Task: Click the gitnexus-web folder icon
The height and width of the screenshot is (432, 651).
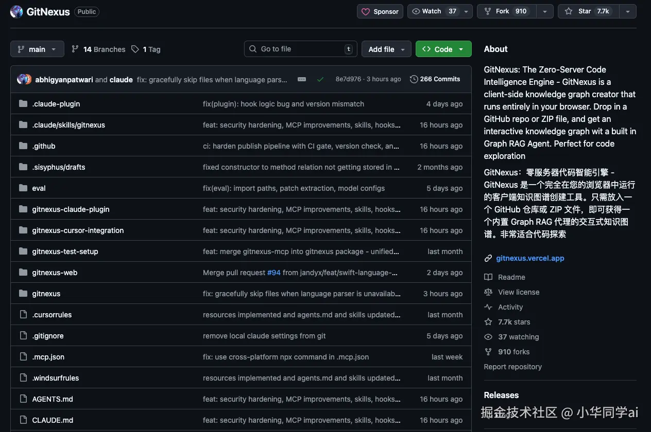Action: click(23, 273)
